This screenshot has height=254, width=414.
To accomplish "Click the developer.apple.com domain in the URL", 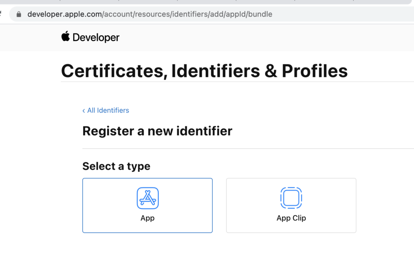I will (65, 14).
